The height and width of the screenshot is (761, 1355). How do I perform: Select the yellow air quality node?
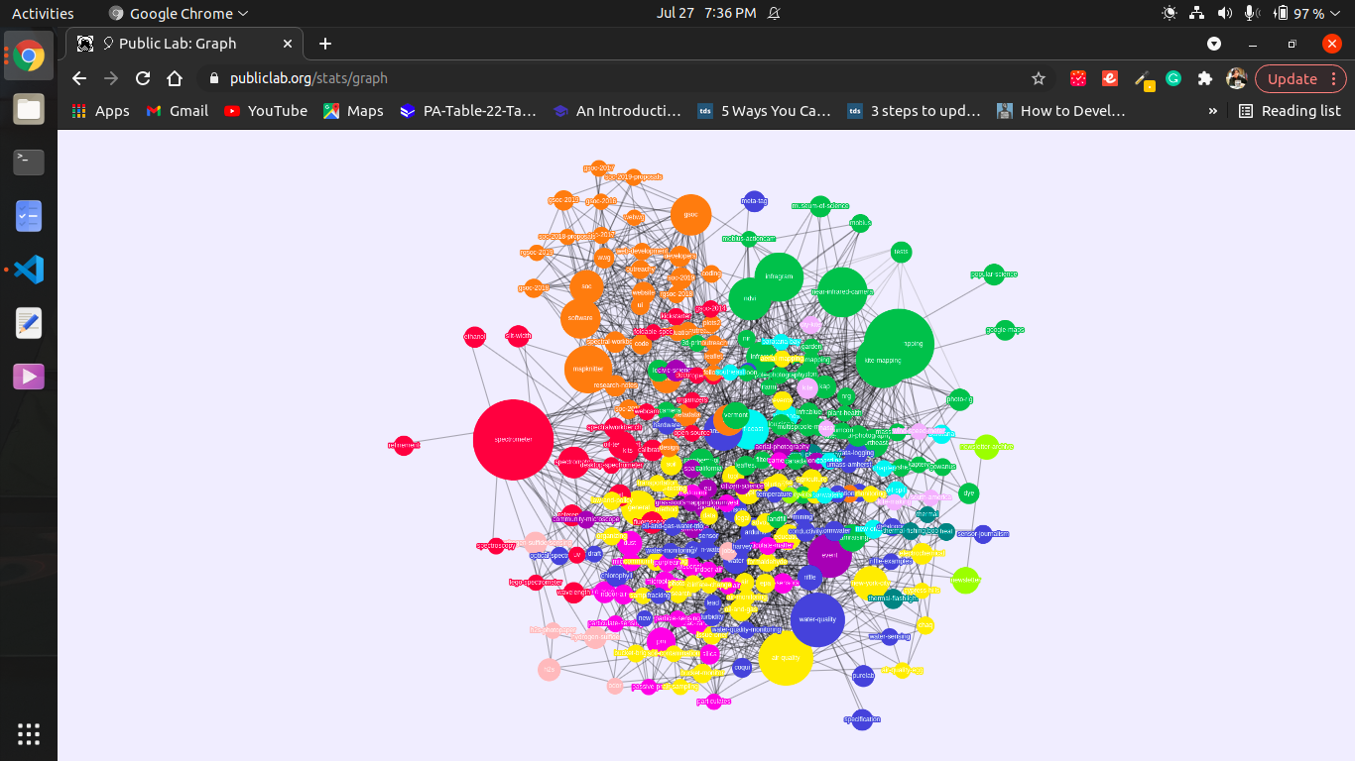click(x=786, y=657)
